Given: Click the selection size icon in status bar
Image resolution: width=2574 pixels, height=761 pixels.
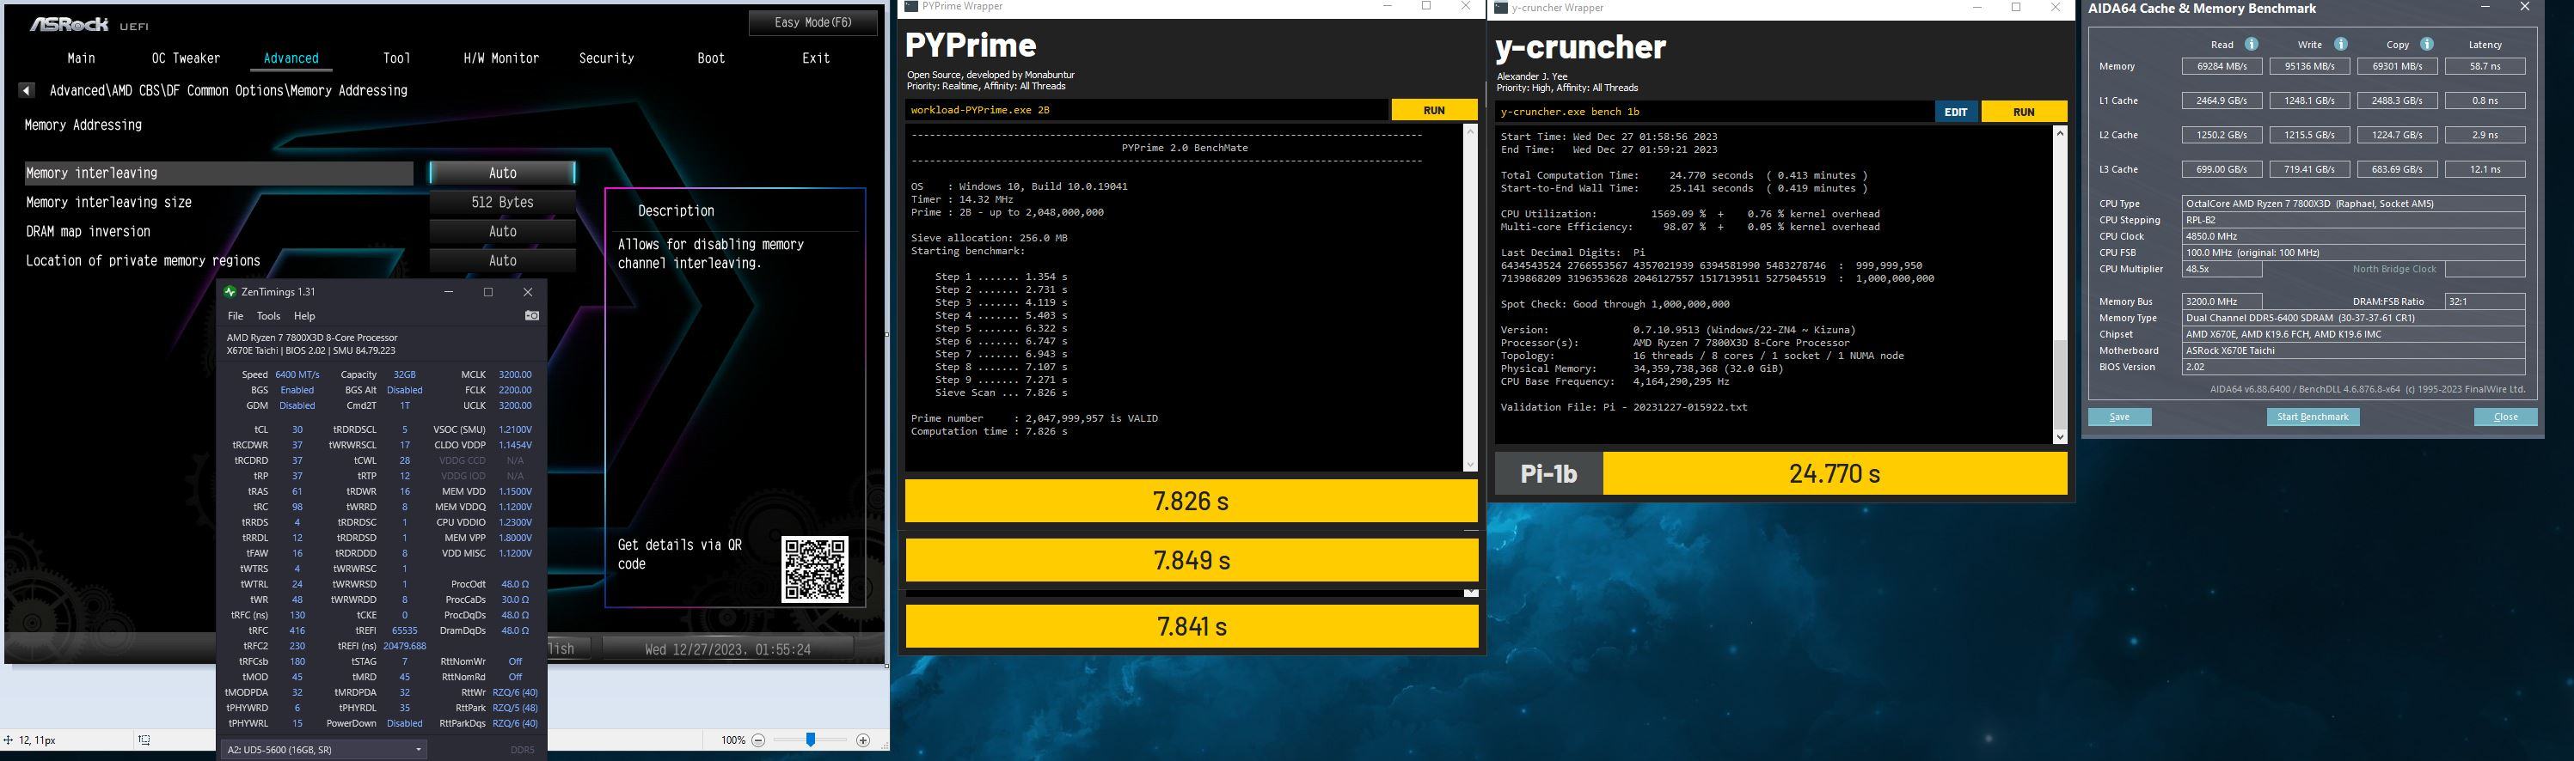Looking at the screenshot, I should [145, 740].
